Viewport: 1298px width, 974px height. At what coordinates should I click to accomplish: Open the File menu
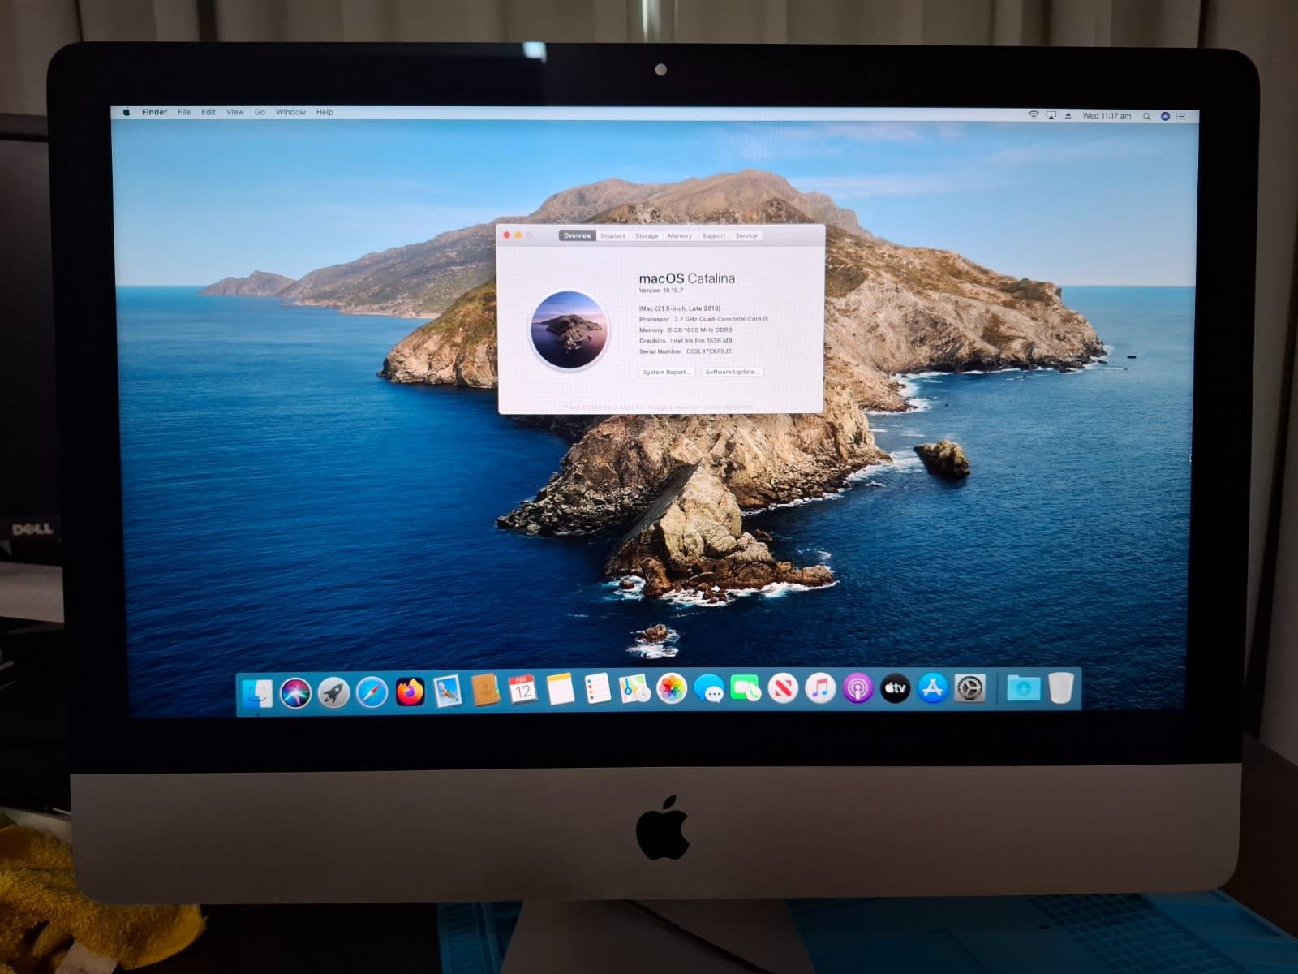pos(184,112)
